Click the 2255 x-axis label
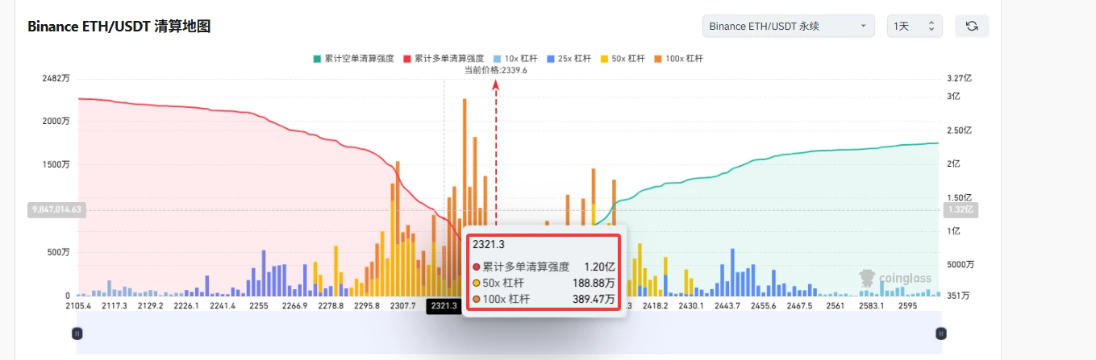The image size is (1096, 360). (x=258, y=306)
